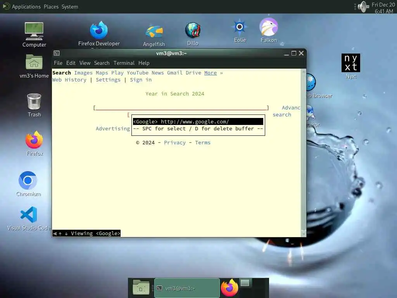This screenshot has width=397, height=298.
Task: Open the volume speaker icon in panel
Action: [x=363, y=7]
